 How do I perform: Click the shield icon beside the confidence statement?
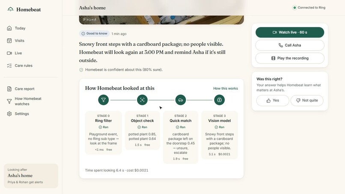[x=81, y=70]
